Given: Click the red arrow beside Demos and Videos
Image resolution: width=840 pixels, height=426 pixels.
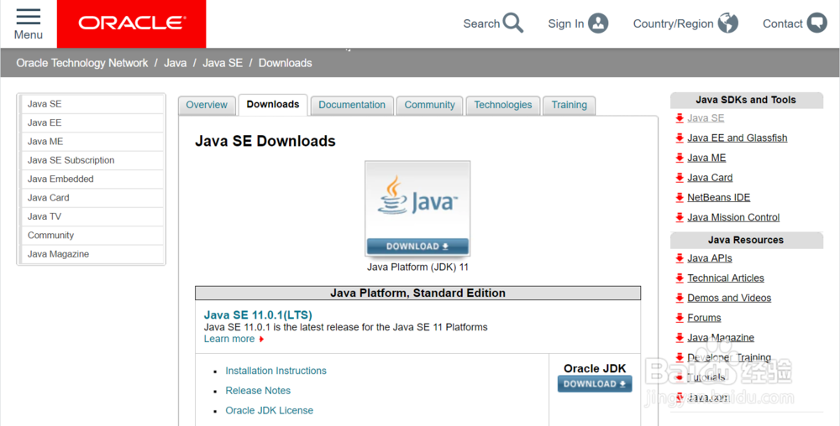Looking at the screenshot, I should [x=680, y=298].
